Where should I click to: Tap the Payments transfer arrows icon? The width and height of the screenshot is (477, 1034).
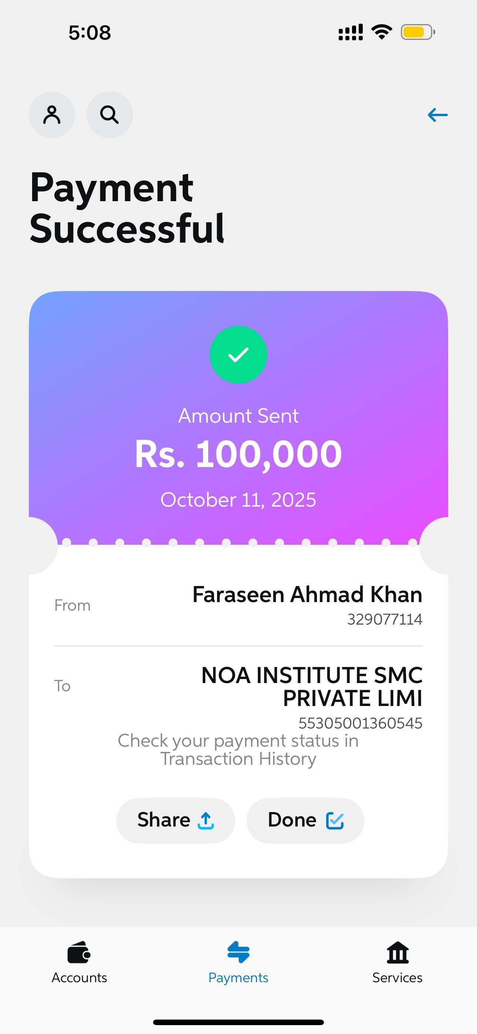coord(238,952)
